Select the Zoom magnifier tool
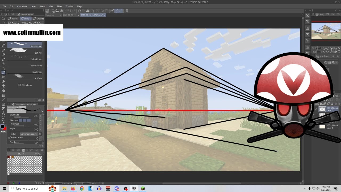 [3, 19]
